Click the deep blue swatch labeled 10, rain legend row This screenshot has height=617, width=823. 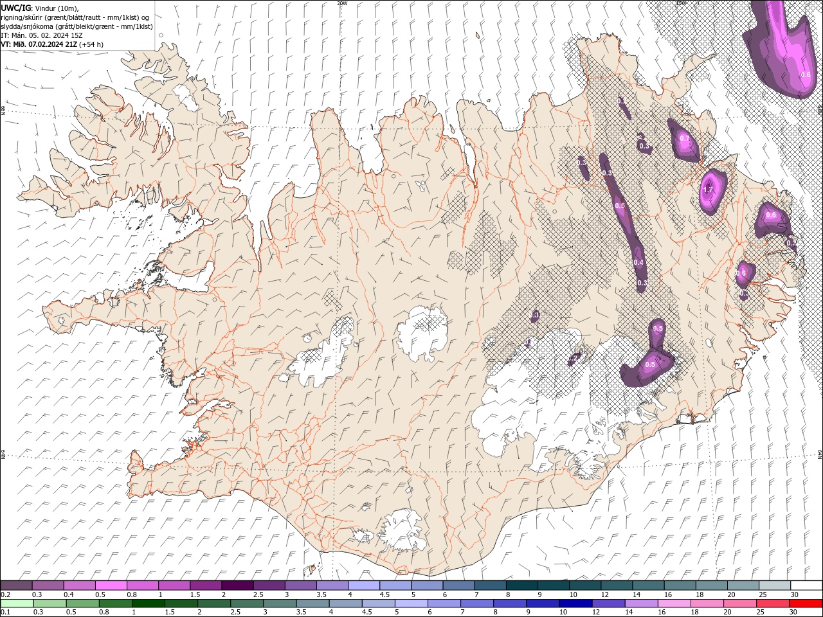click(x=575, y=604)
